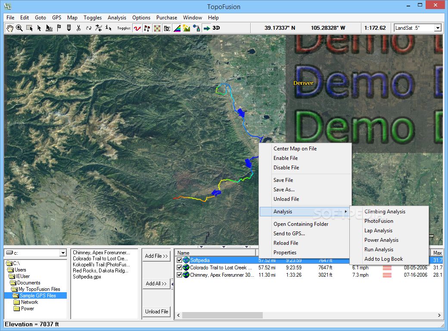Toggle the rainbow color gradient display

tap(177, 28)
